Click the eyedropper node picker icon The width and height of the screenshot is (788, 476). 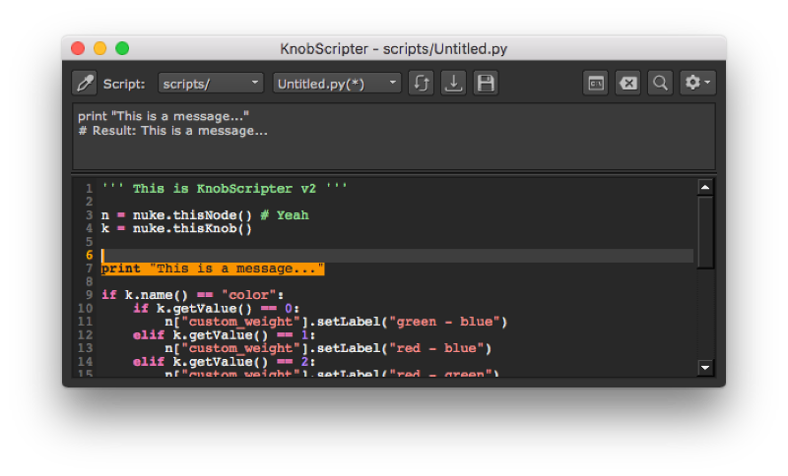coord(85,84)
